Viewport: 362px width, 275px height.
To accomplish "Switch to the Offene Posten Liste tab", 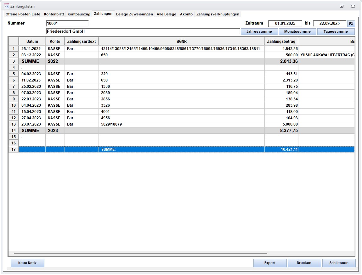I will tap(23, 14).
